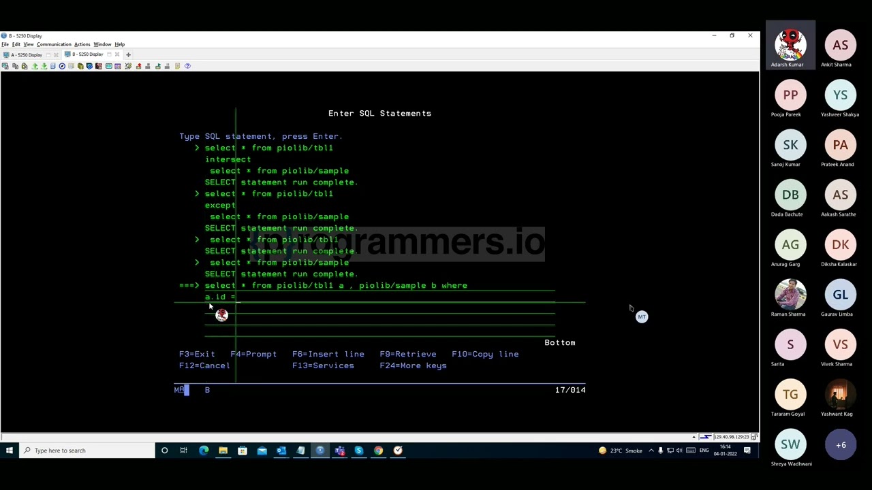Open the Communication menu
The width and height of the screenshot is (872, 490).
[54, 44]
